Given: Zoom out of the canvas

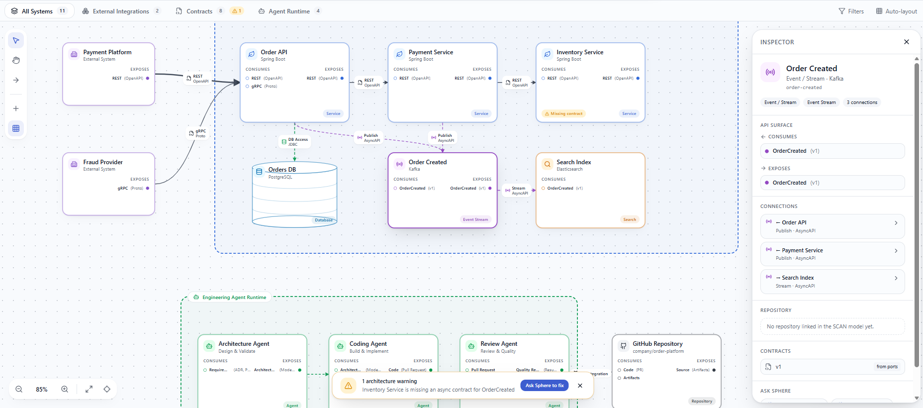Looking at the screenshot, I should (19, 389).
